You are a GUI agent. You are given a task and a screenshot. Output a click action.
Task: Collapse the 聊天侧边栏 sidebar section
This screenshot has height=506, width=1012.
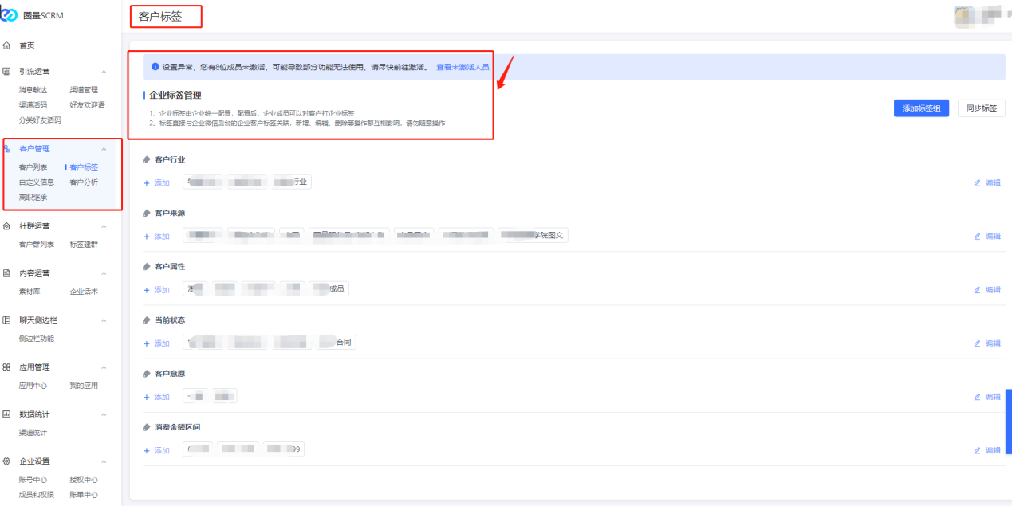(x=104, y=320)
